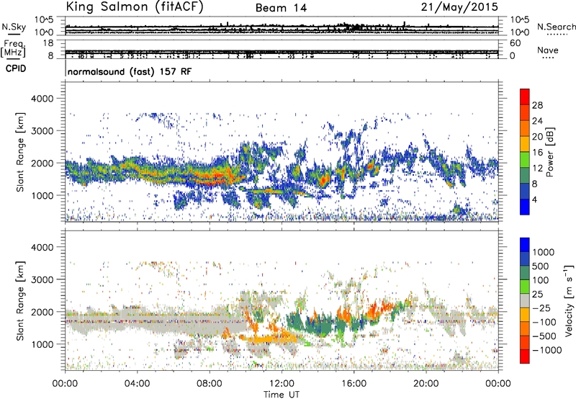This screenshot has height=399, width=576.
Task: Click the red -1000 velocity swatch
Action: tap(525, 357)
